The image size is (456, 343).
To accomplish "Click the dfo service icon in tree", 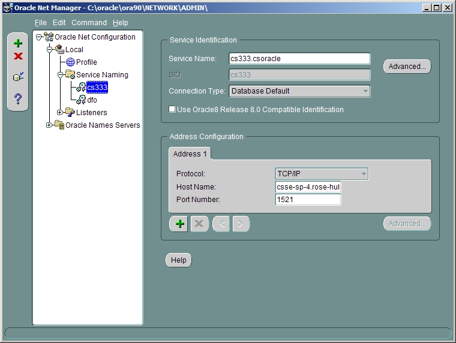I will click(x=81, y=100).
